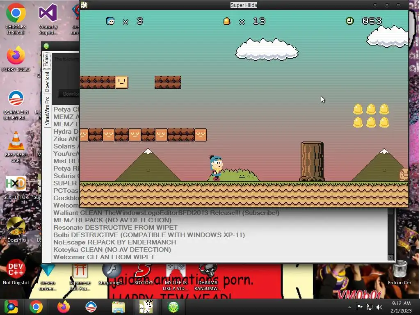Image resolution: width=420 pixels, height=315 pixels.
Task: Open the BEEP BEEP CAR VLC cone icon
Action: point(16,147)
